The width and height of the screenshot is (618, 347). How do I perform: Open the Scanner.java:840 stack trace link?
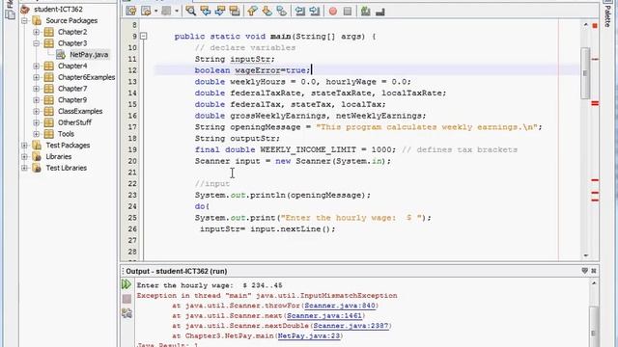pos(340,306)
